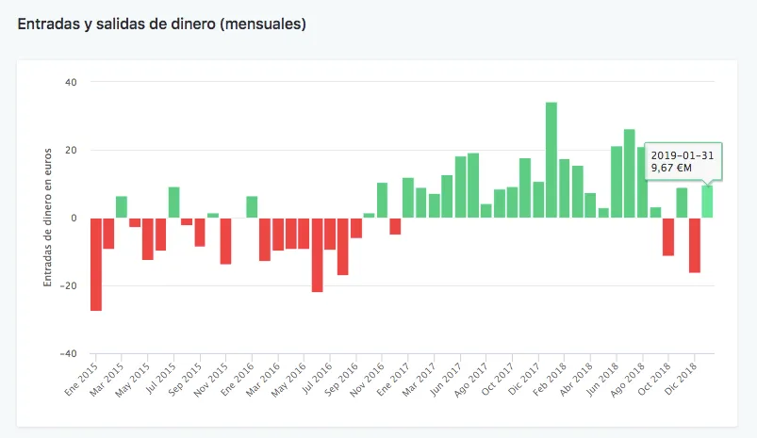Click the highlighted January 2019 bar
Screen dimensions: 757x438
707,201
